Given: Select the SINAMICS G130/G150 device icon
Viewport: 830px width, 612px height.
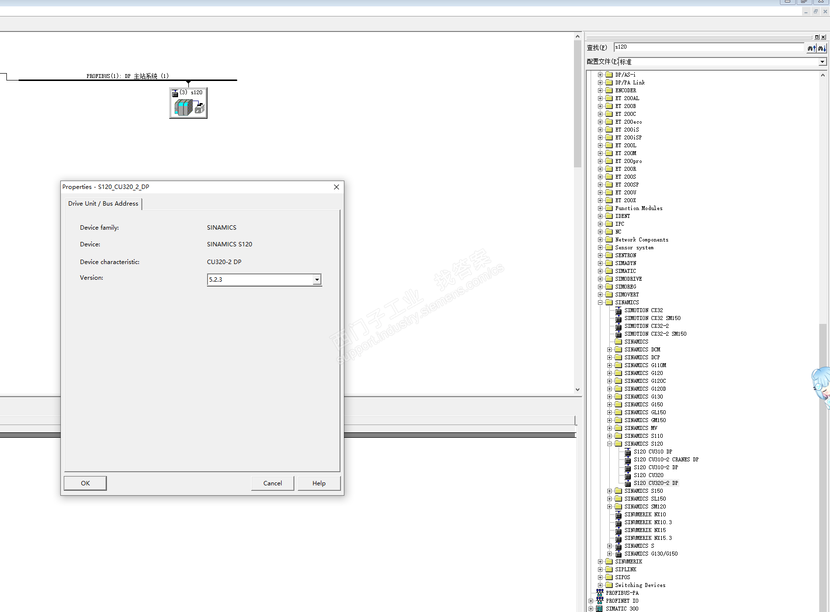Looking at the screenshot, I should (619, 554).
